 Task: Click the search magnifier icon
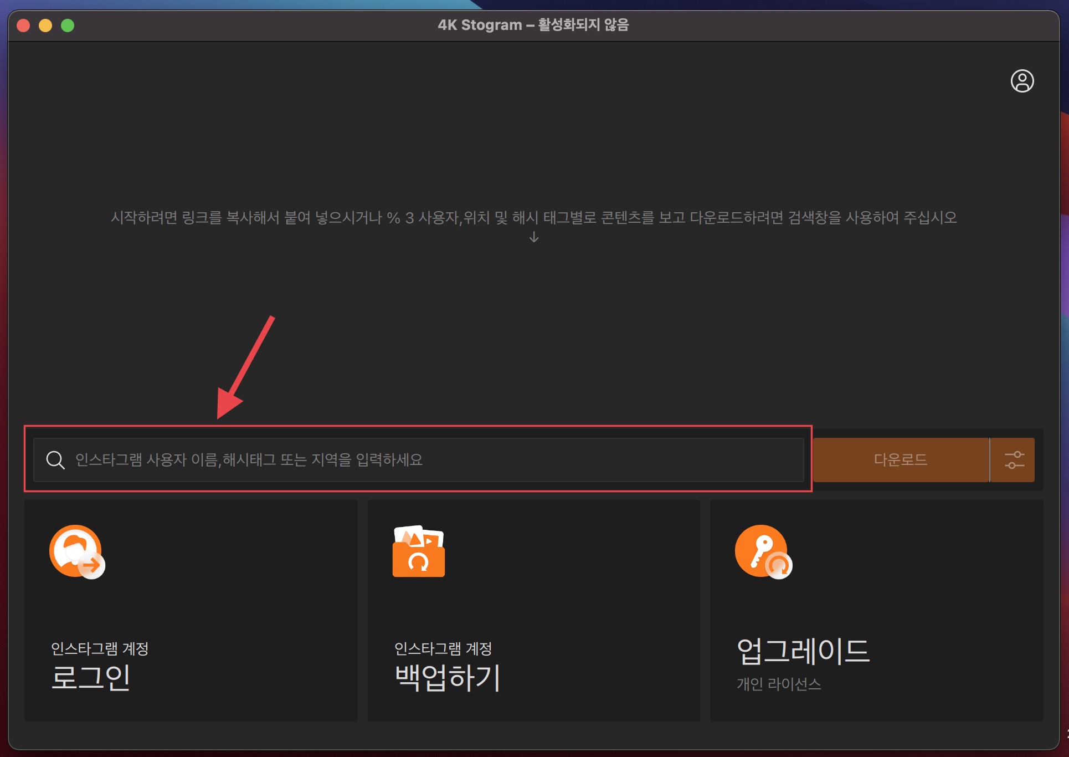pos(55,459)
